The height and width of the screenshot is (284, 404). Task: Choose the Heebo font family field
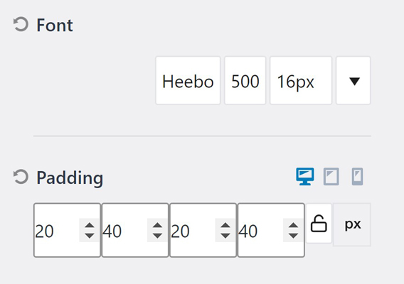(x=188, y=80)
